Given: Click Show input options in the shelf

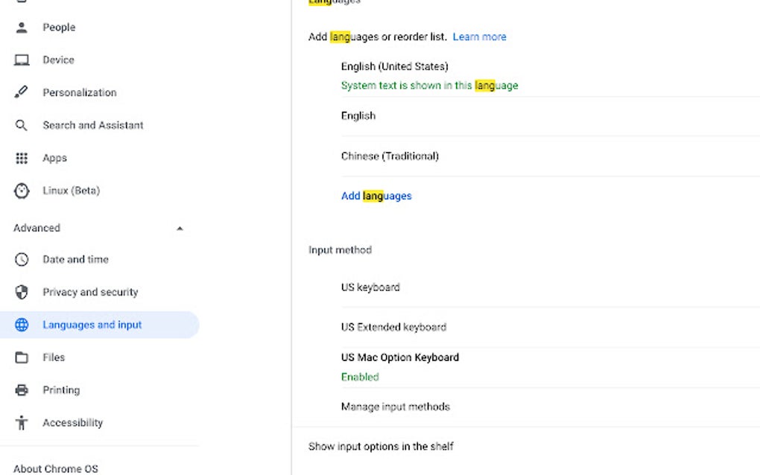Looking at the screenshot, I should click(382, 446).
